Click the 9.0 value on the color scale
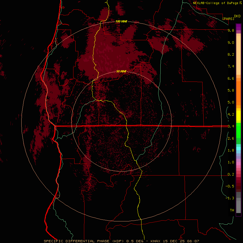Image resolution: width=243 pixels, height=243 pixels. 231,42
